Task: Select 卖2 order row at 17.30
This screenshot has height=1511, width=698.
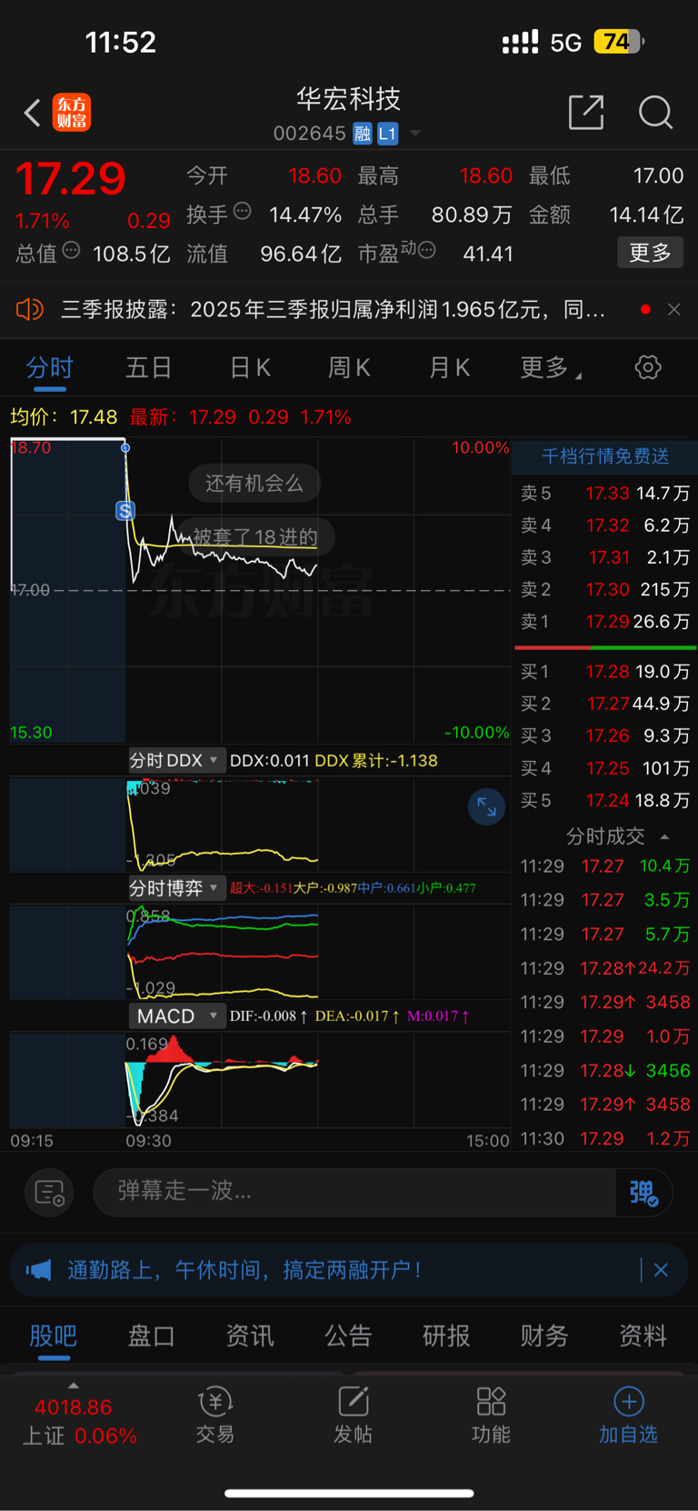Action: 605,589
